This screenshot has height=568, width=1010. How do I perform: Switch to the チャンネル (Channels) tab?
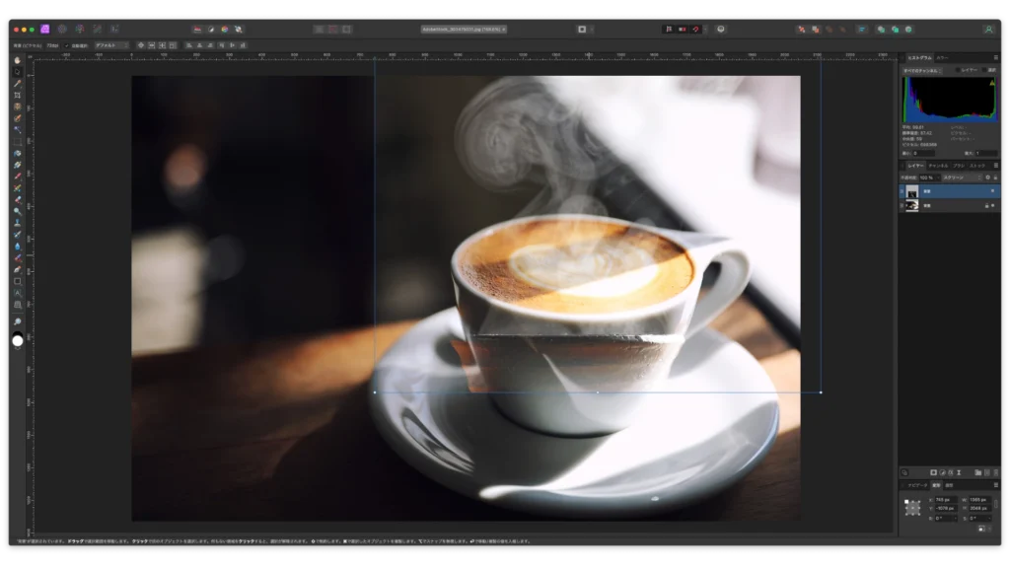pyautogui.click(x=937, y=166)
